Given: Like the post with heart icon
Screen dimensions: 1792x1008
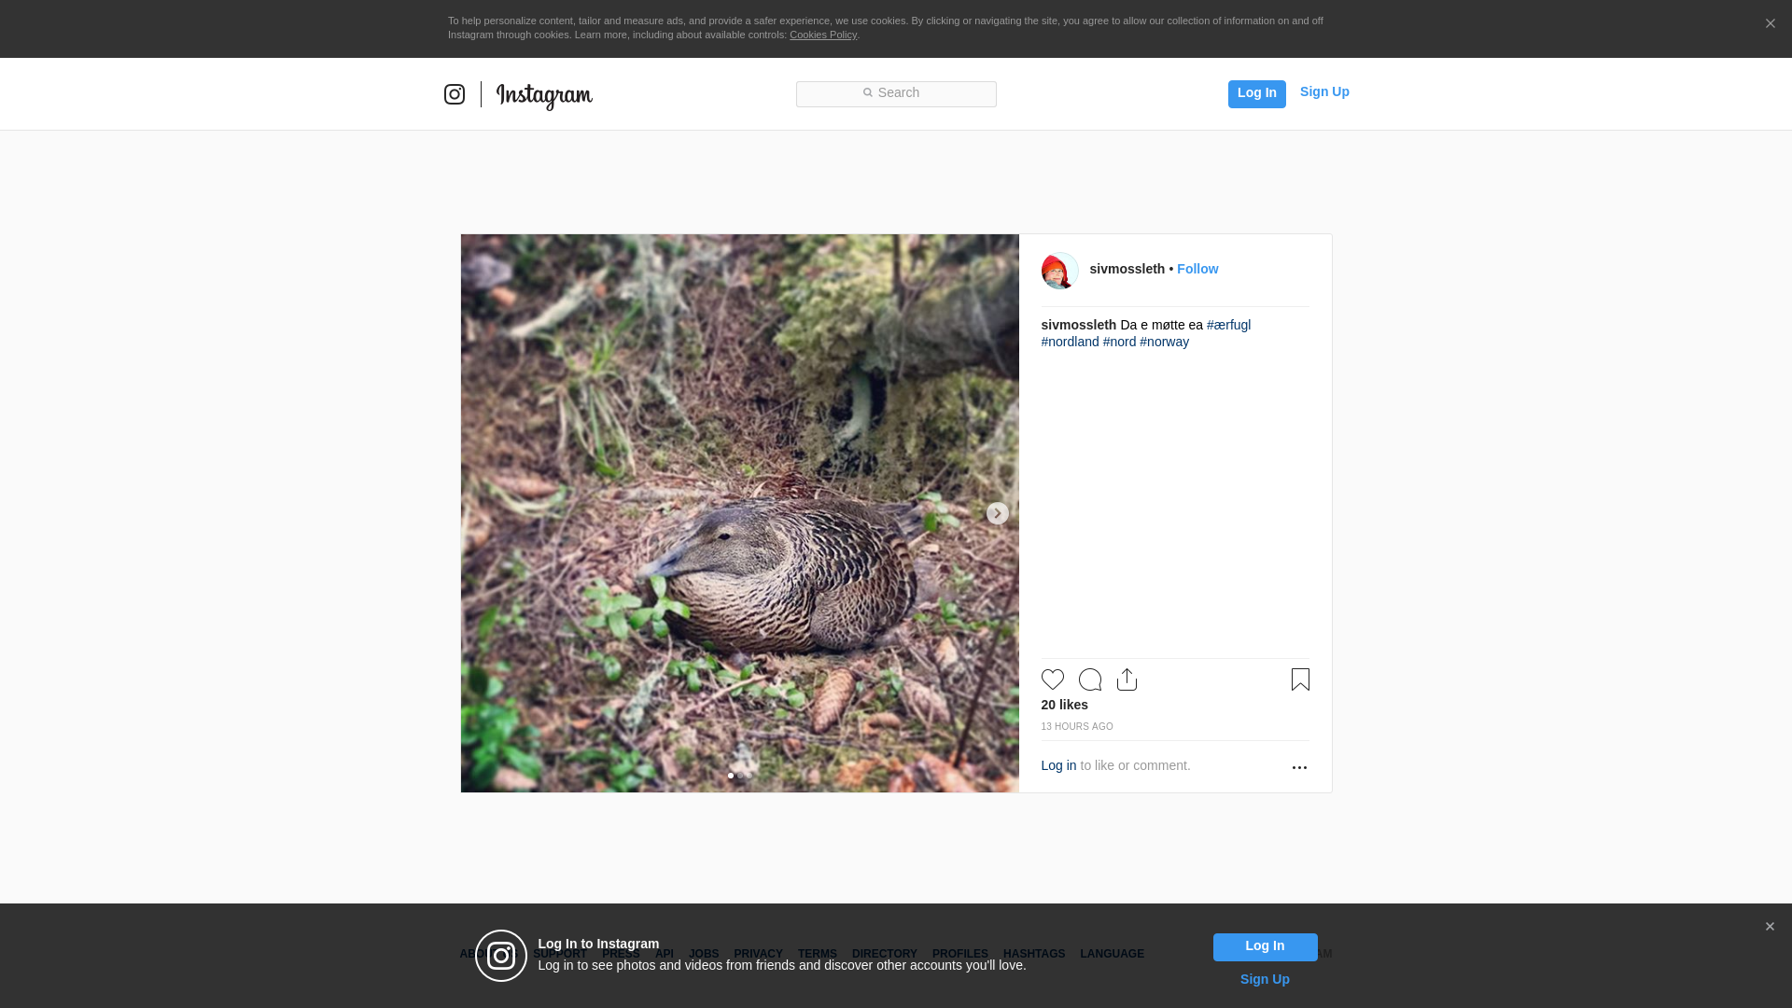Looking at the screenshot, I should click(1052, 679).
